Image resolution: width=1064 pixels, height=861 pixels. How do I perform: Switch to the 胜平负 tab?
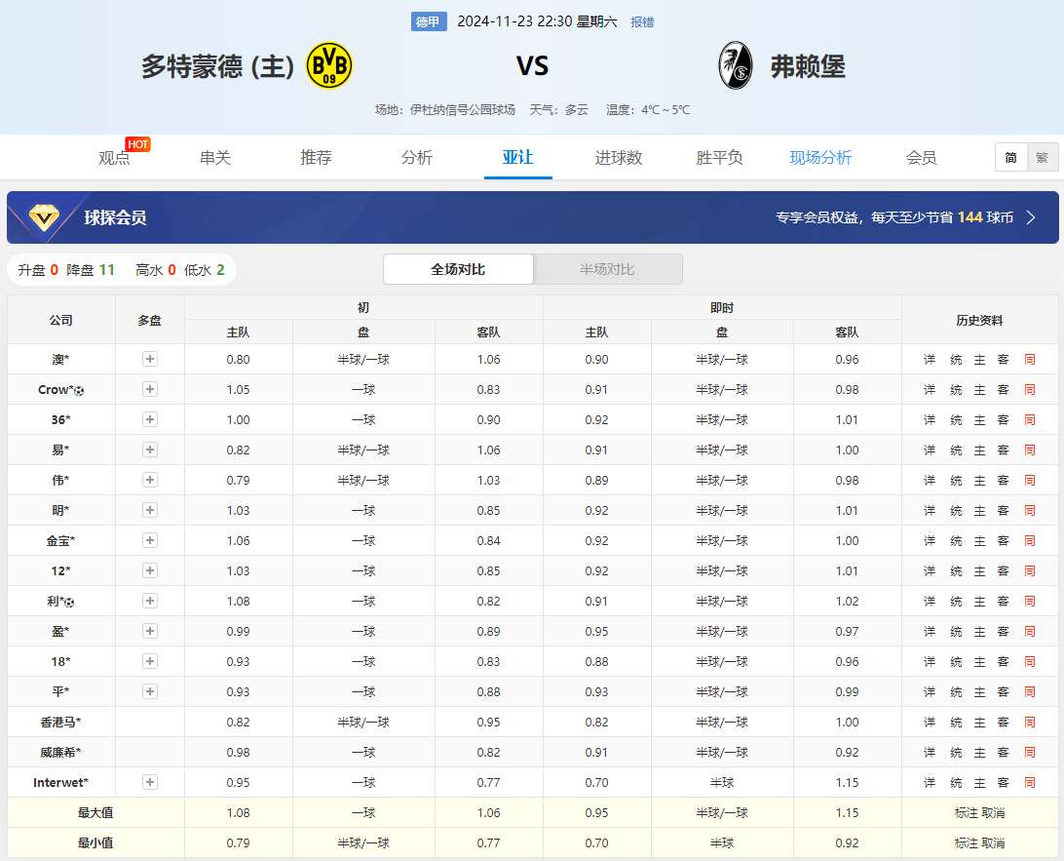[x=719, y=158]
